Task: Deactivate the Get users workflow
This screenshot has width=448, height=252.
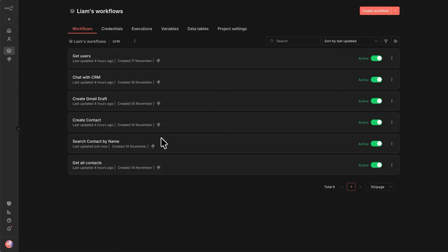Action: tap(376, 58)
